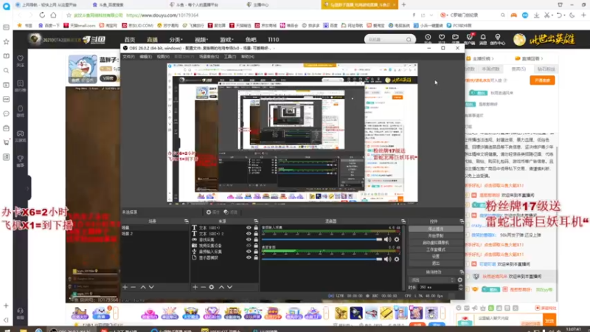
Task: Toggle visibility of second text source (GDI+ 2)
Action: pyautogui.click(x=249, y=234)
